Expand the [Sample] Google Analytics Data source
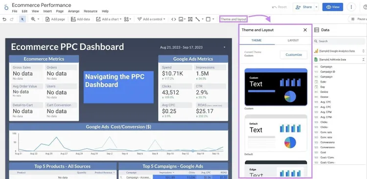367x179 pixels. click(364, 51)
